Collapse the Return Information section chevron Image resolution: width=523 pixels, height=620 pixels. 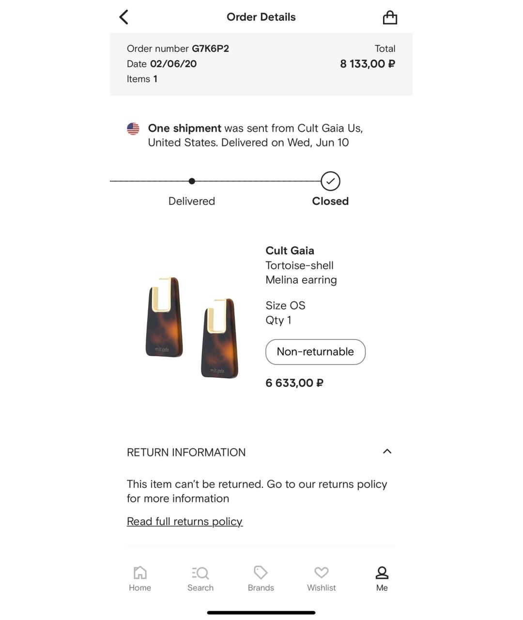point(387,451)
